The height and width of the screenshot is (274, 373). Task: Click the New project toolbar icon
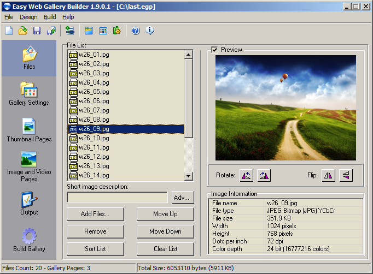click(9, 31)
